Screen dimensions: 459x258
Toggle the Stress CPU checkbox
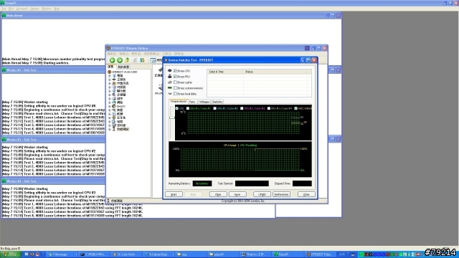tap(175, 71)
